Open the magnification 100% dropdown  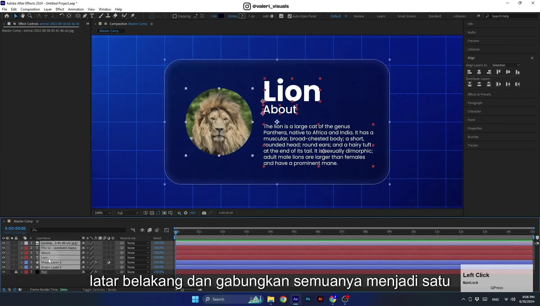click(x=103, y=213)
